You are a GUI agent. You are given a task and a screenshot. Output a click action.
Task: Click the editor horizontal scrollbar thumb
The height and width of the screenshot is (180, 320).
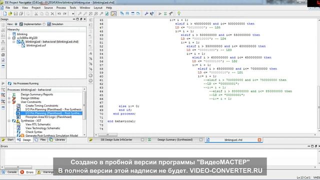click(108, 135)
